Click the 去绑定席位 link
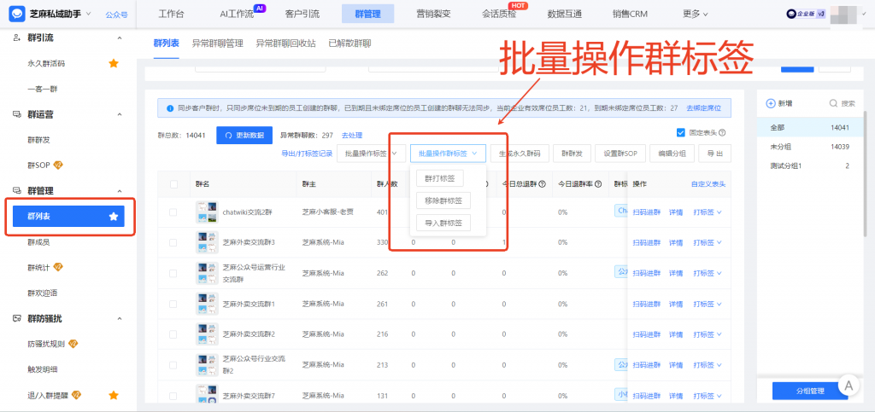This screenshot has height=412, width=875. (x=704, y=108)
